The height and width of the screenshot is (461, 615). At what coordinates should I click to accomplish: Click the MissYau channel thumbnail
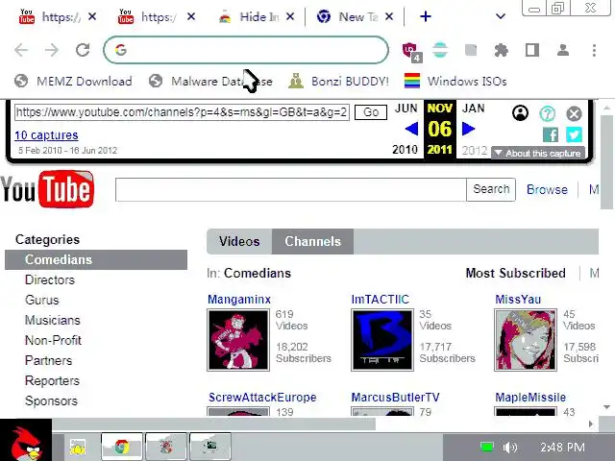point(526,340)
